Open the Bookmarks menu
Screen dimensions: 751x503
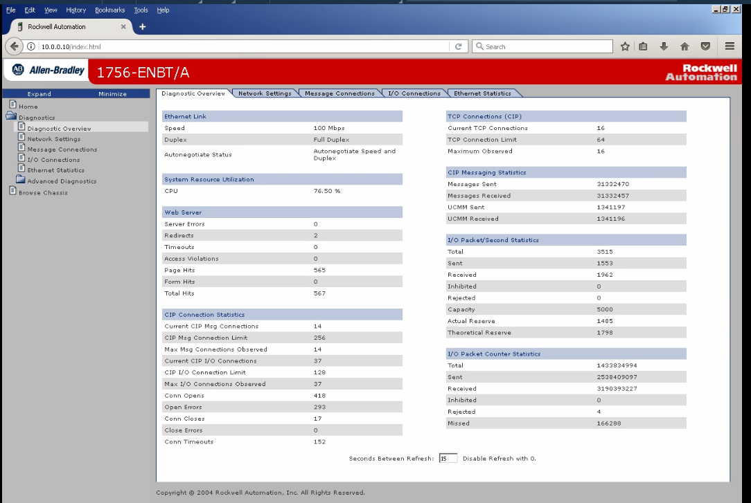pos(109,10)
